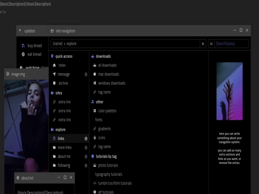
Task: Expand the following row arrow badge
Action: (x=86, y=165)
